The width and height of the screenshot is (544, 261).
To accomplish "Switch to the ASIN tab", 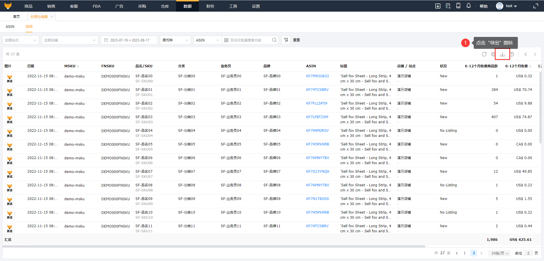I will tap(10, 26).
